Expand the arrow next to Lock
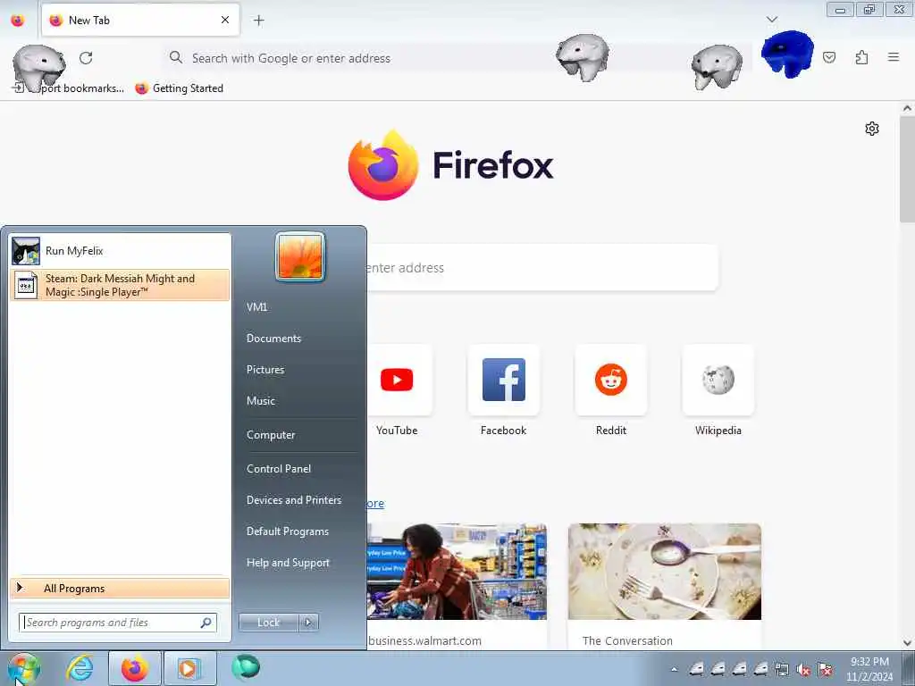The width and height of the screenshot is (915, 686). click(308, 623)
